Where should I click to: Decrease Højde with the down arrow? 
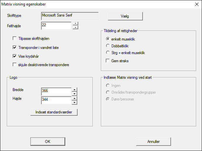coord(74,102)
